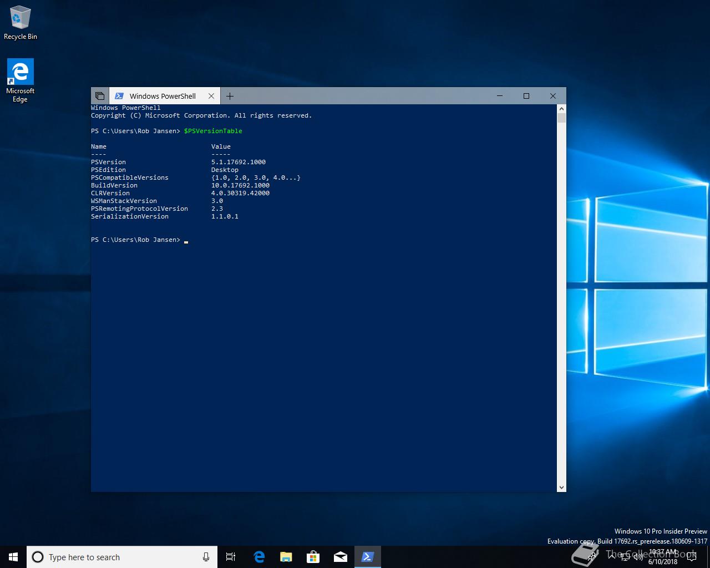
Task: Click PowerShell taskbar icon
Action: [368, 557]
